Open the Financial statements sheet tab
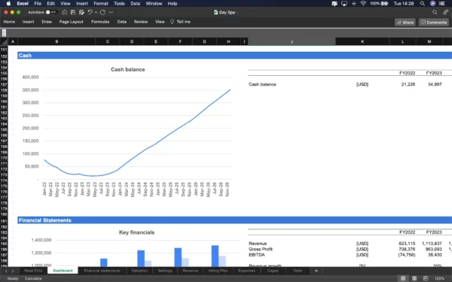The image size is (452, 282). [x=102, y=271]
